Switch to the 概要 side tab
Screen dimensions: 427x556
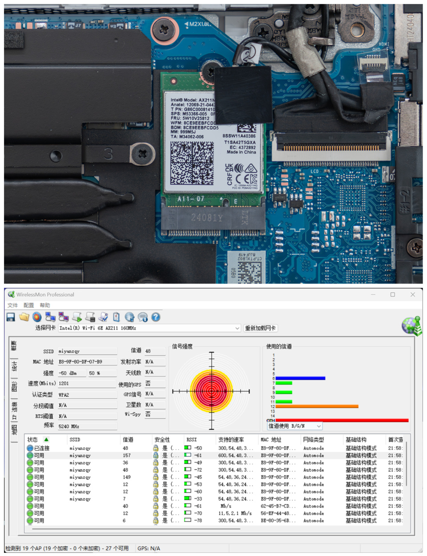click(14, 346)
